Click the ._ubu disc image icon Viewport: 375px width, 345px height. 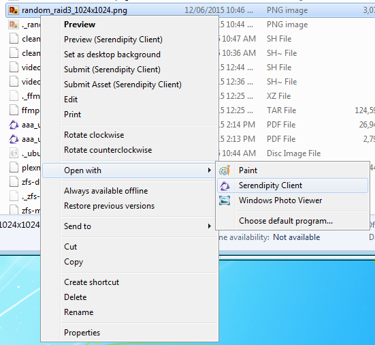tap(14, 153)
